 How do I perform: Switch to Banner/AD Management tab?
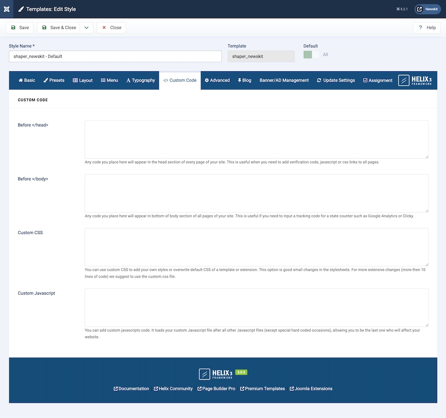[x=284, y=80]
